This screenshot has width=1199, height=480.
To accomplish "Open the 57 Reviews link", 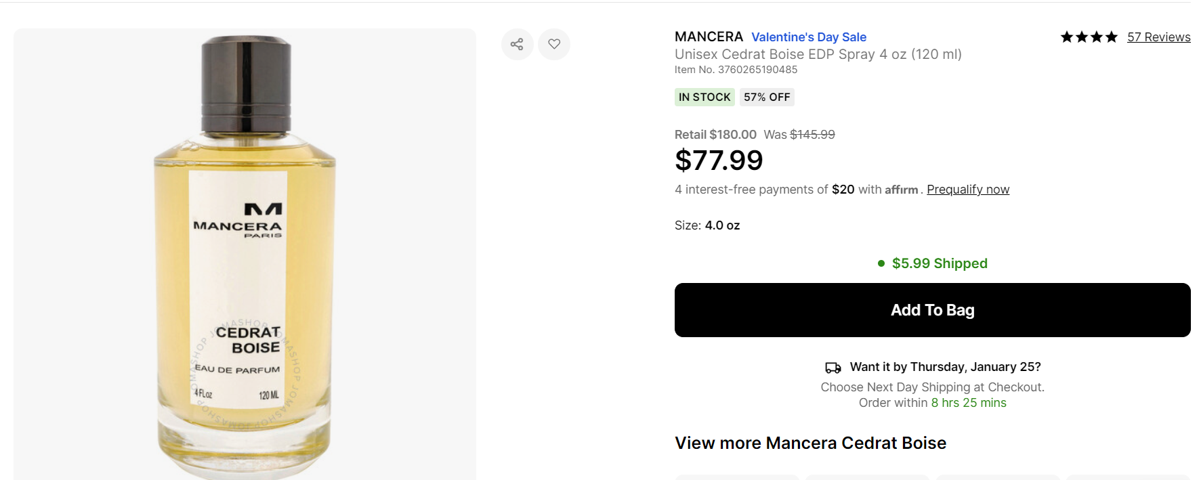I will [x=1158, y=37].
